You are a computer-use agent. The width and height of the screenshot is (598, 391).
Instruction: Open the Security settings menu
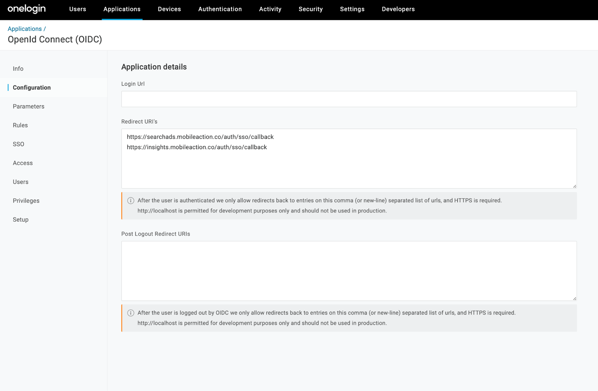click(x=311, y=9)
